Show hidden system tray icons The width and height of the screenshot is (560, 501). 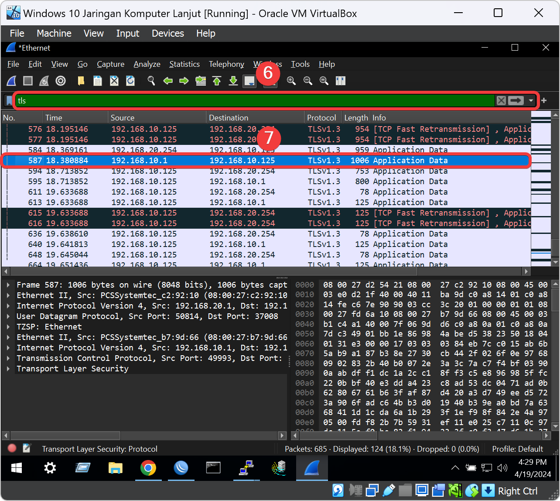[455, 468]
